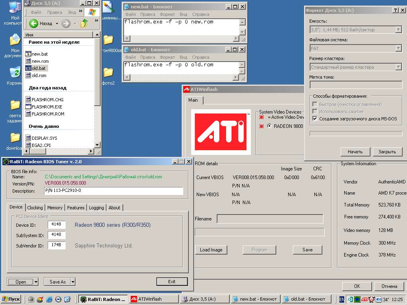This screenshot has height=305, width=407.
Task: Click the format progress bar in Format dialog
Action: tap(356, 133)
